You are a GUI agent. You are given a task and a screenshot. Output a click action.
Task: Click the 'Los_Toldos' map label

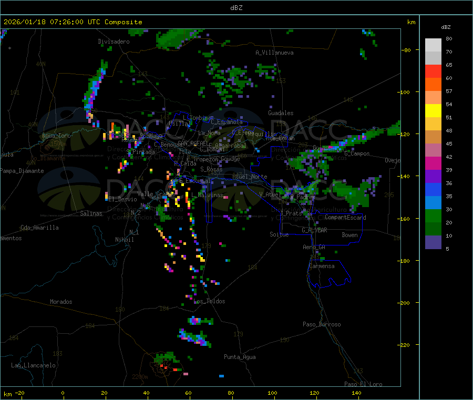[209, 301]
